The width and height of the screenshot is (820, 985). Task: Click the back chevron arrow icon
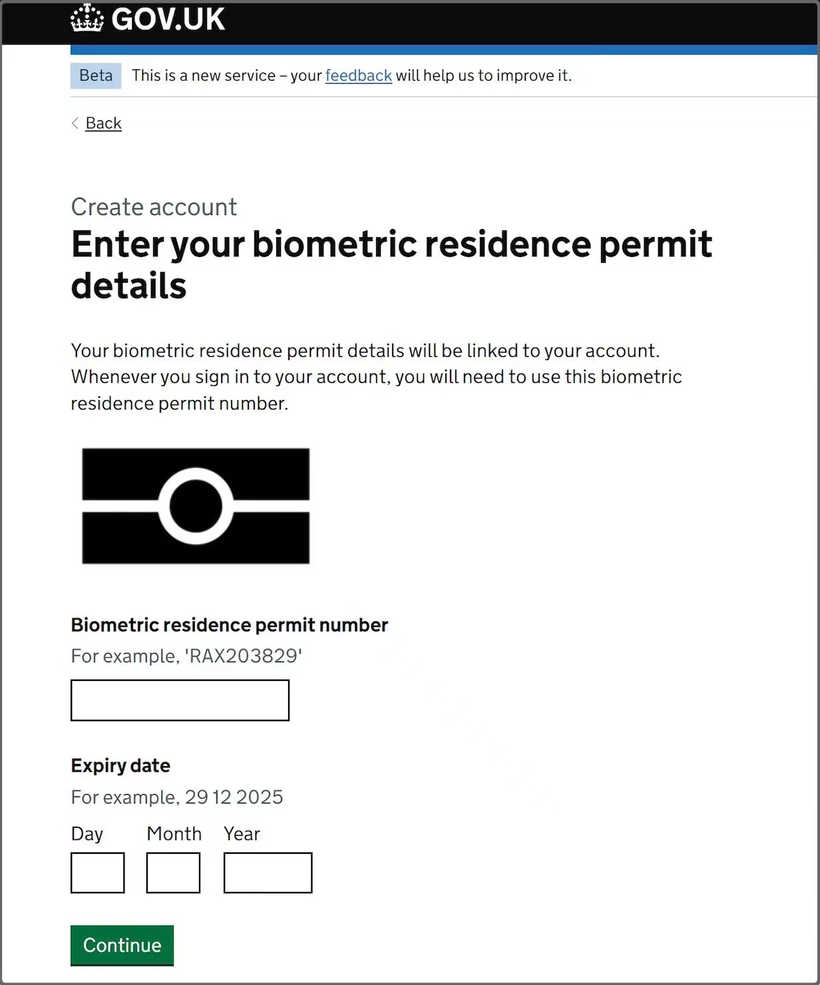coord(75,123)
